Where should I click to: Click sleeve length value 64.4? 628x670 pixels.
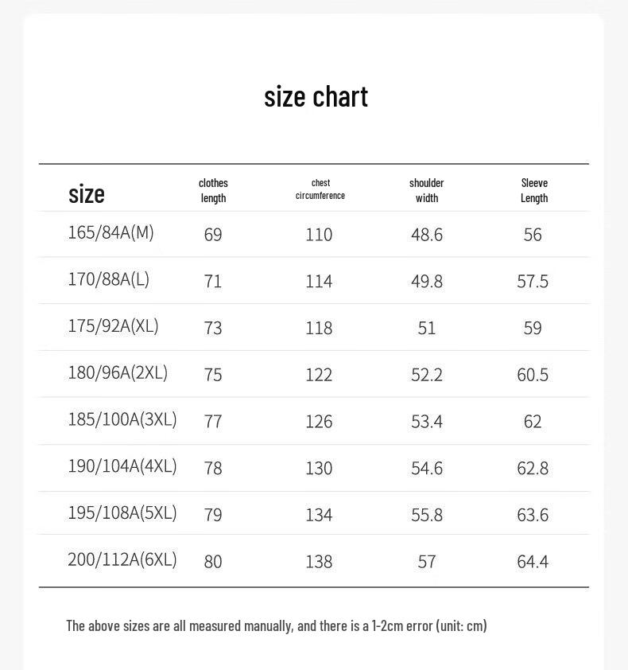point(533,562)
